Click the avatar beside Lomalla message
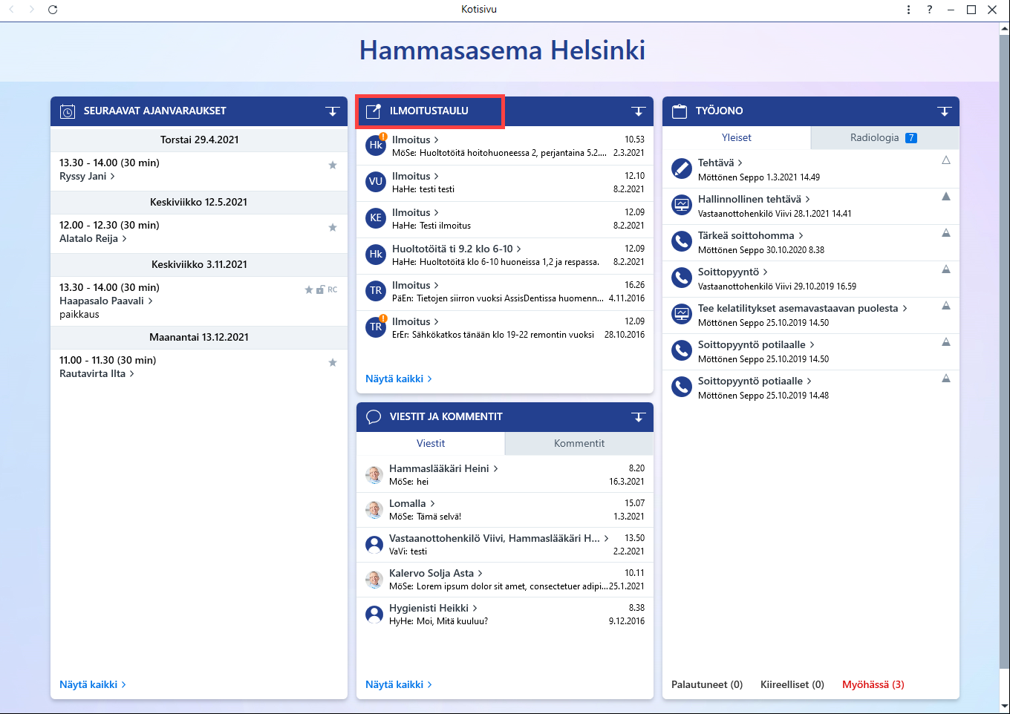 tap(374, 510)
